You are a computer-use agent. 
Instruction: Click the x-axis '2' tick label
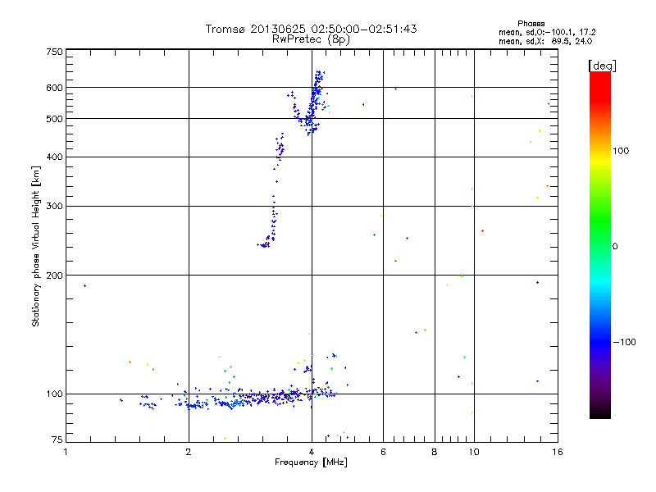coord(189,452)
